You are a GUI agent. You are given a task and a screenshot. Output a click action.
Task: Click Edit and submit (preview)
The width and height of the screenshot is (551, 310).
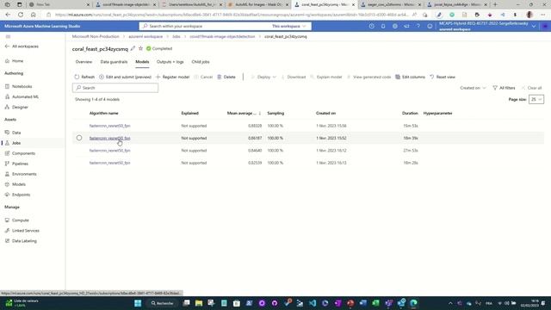click(x=125, y=77)
